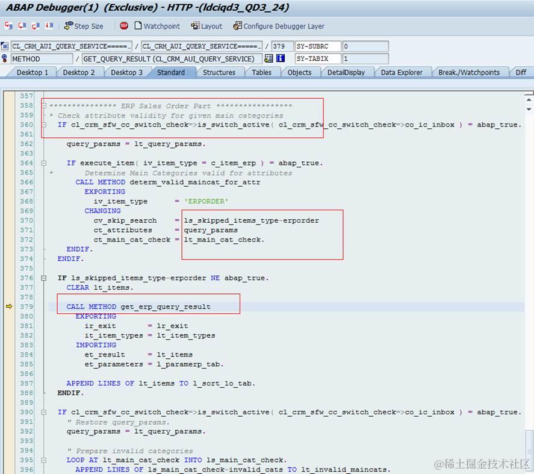Screen dimensions: 534x474
Task: Open the Data Explorer tab
Action: [402, 72]
